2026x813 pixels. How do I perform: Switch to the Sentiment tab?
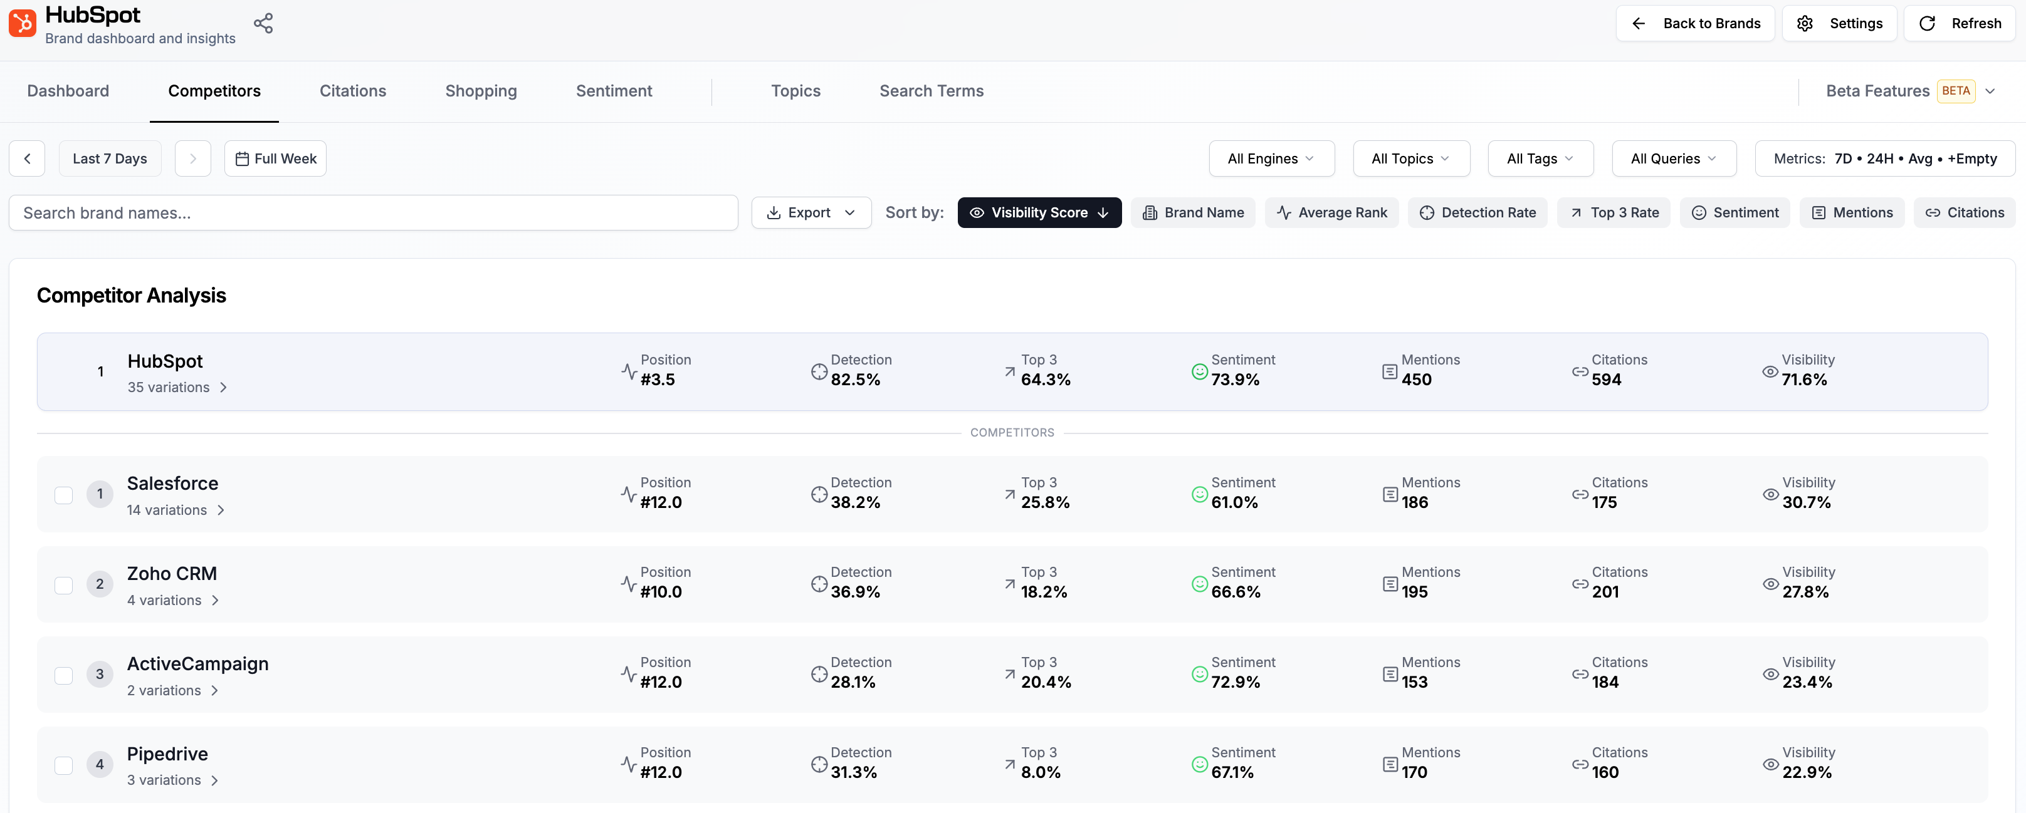(614, 91)
